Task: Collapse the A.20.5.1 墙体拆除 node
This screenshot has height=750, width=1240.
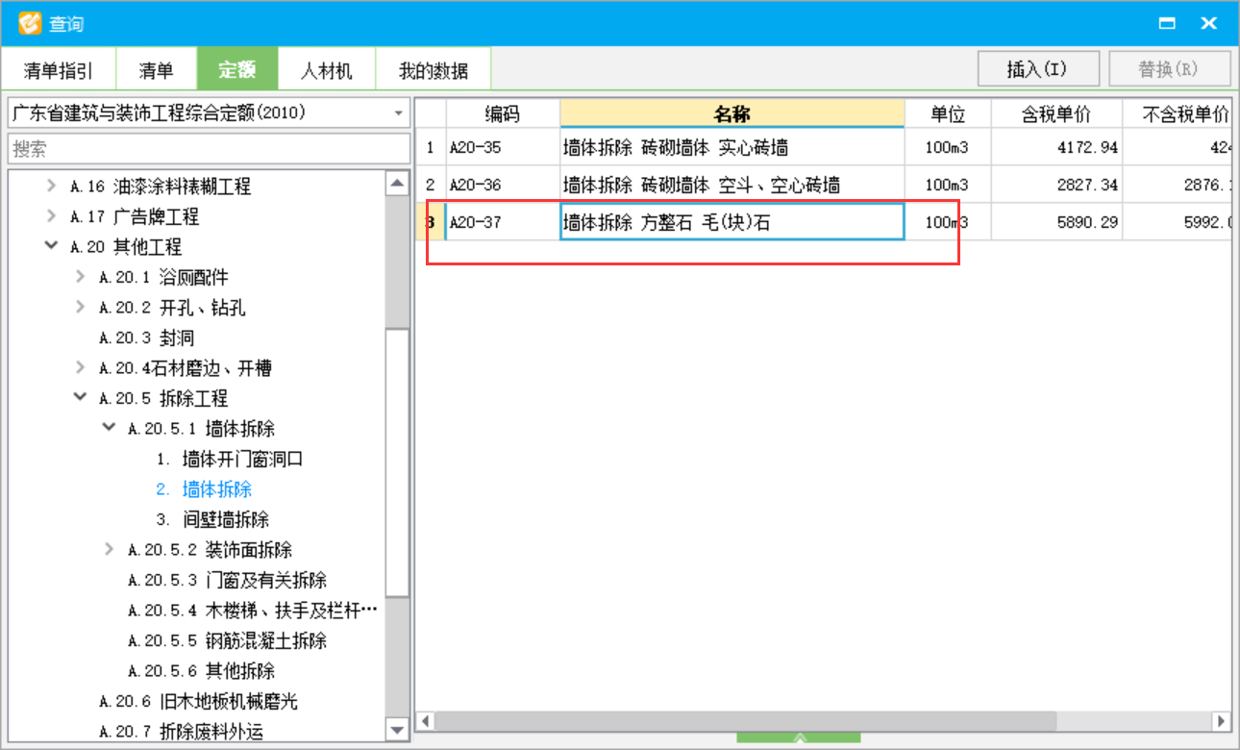Action: [109, 428]
